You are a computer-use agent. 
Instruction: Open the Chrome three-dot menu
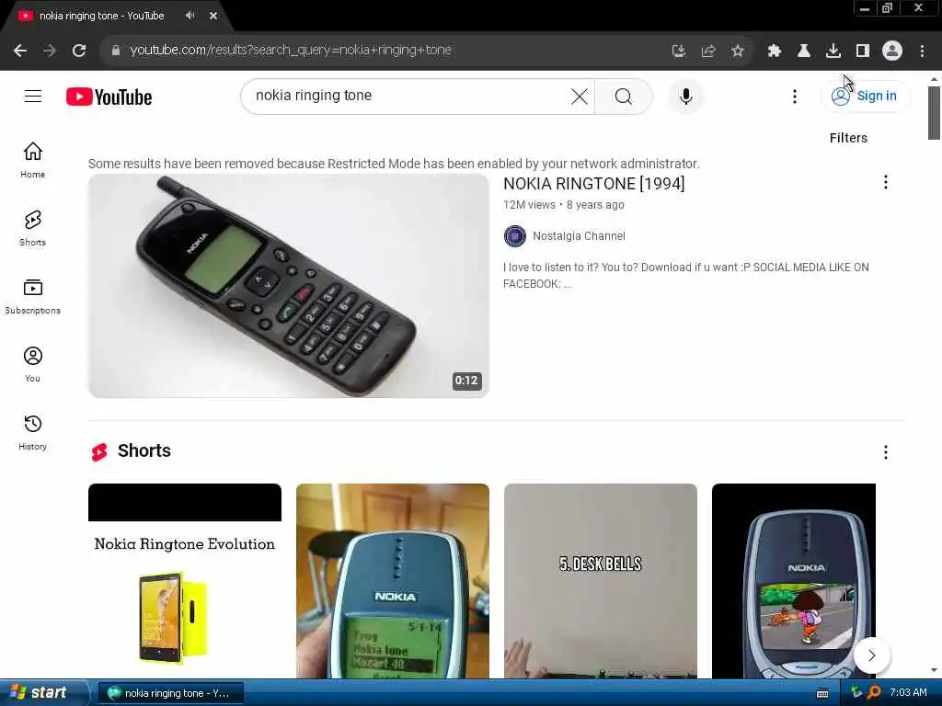(x=922, y=51)
